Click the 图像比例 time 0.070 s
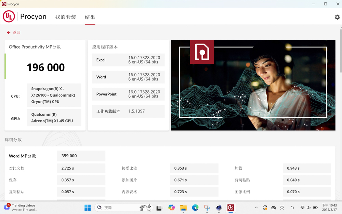 307,192
